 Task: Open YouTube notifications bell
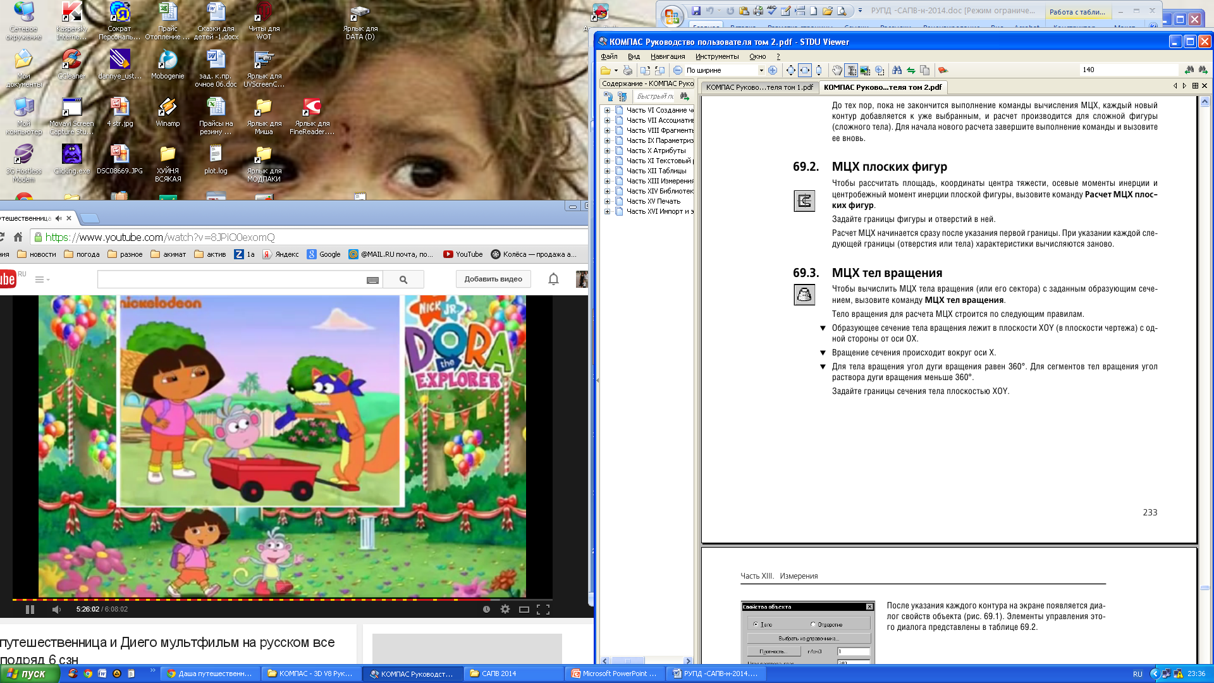click(553, 279)
